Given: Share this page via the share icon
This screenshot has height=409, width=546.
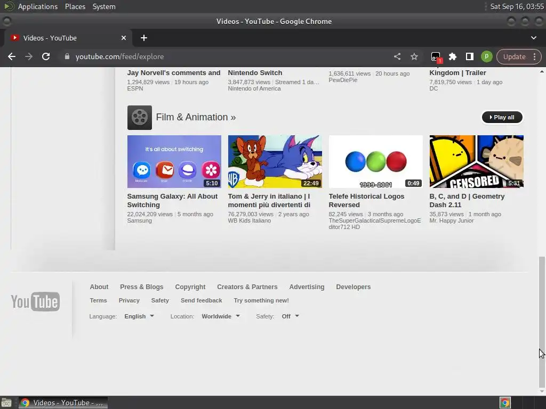Looking at the screenshot, I should point(397,56).
